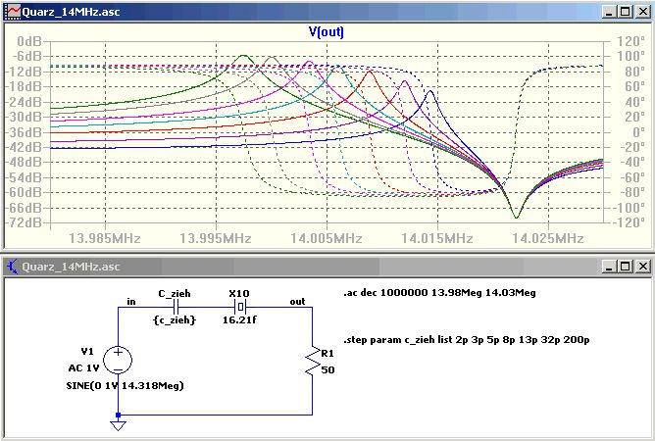655x441 pixels.
Task: Click the schematic icon in lower window title bar
Action: click(12, 267)
